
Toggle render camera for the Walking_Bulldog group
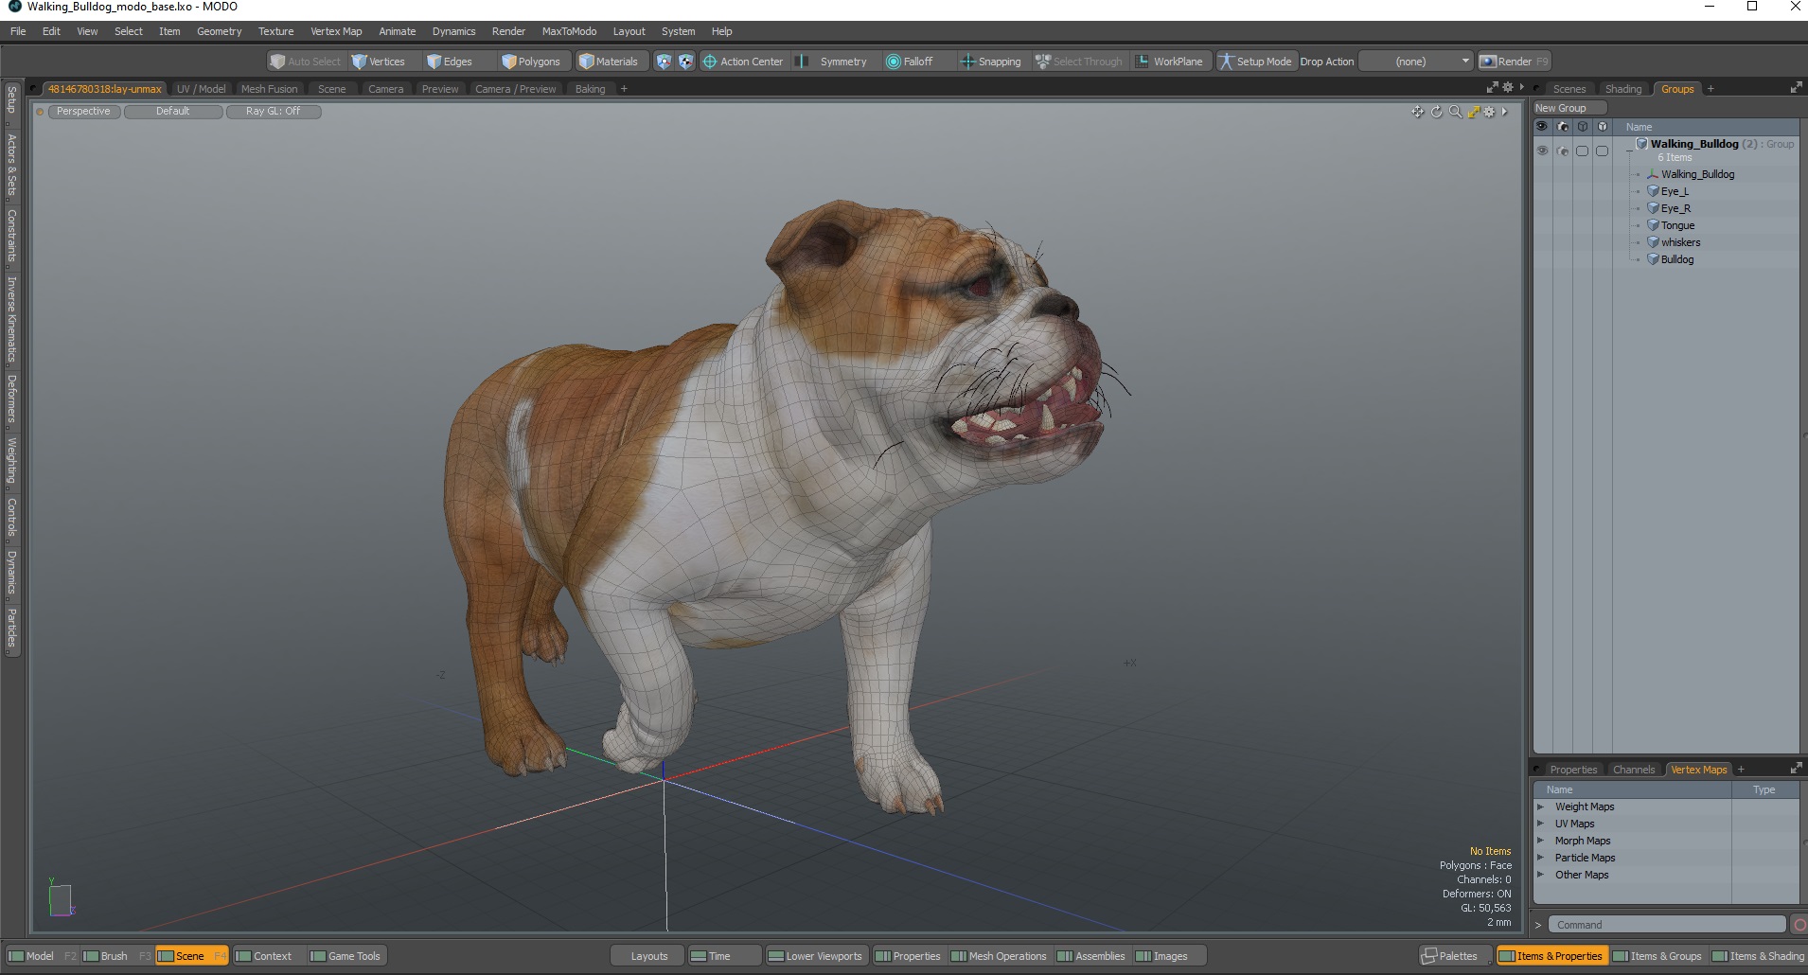[x=1562, y=151]
